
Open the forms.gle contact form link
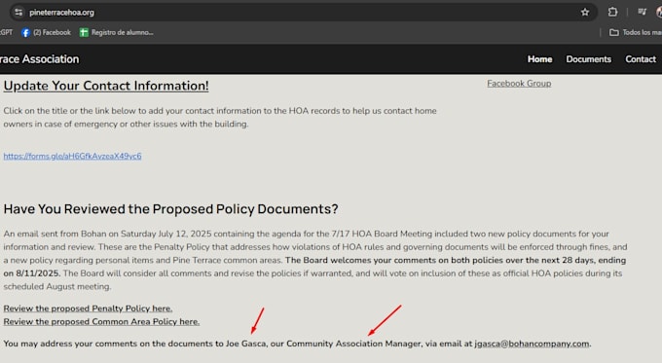(73, 156)
